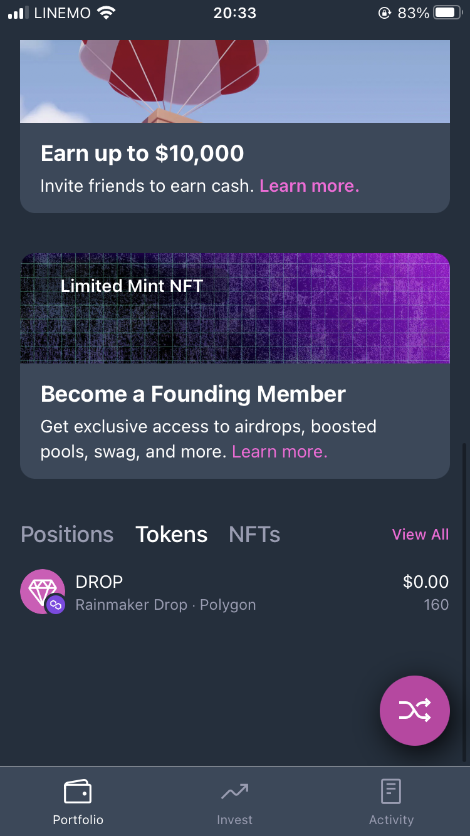Tap the DROP balance amount $0.00
Viewport: 470px width, 836px height.
tap(426, 582)
